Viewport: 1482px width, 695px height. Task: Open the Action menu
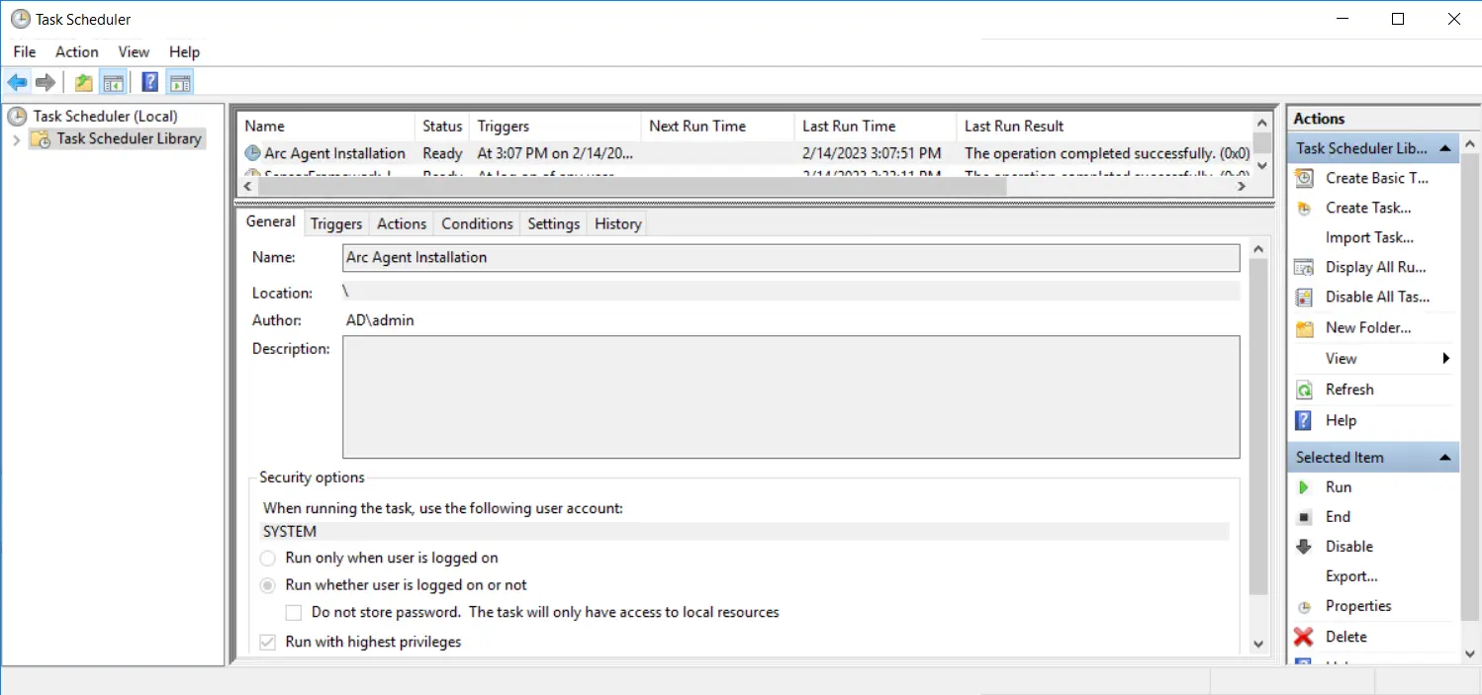[x=76, y=51]
